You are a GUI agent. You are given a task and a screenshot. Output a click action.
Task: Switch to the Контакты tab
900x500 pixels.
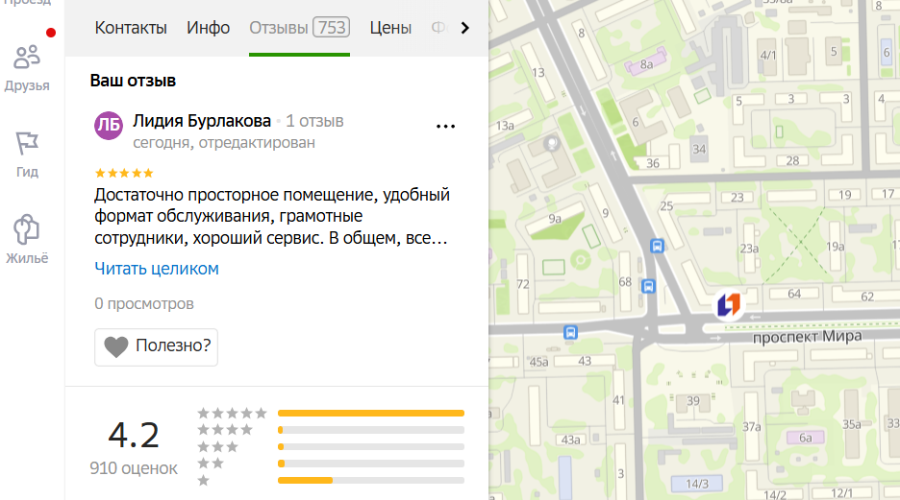tap(131, 28)
